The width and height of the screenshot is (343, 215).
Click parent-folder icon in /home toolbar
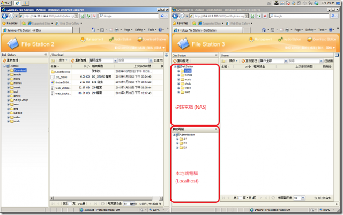[223, 61]
